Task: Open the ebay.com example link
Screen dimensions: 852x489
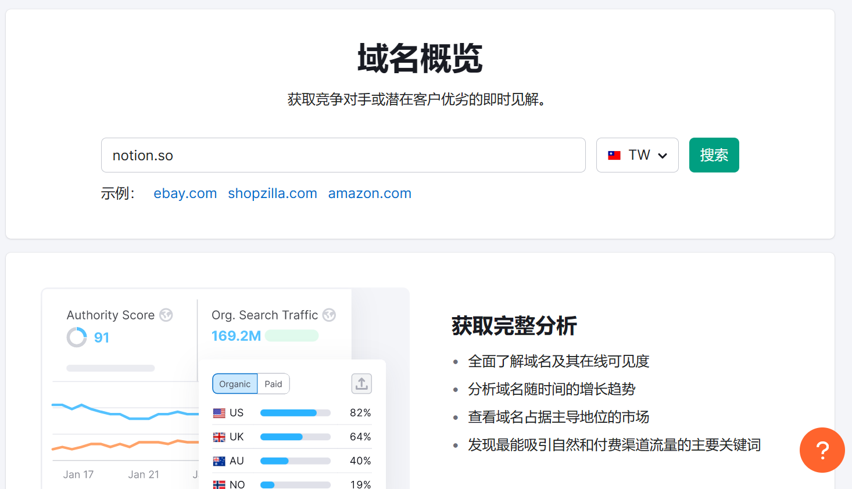Action: coord(185,193)
